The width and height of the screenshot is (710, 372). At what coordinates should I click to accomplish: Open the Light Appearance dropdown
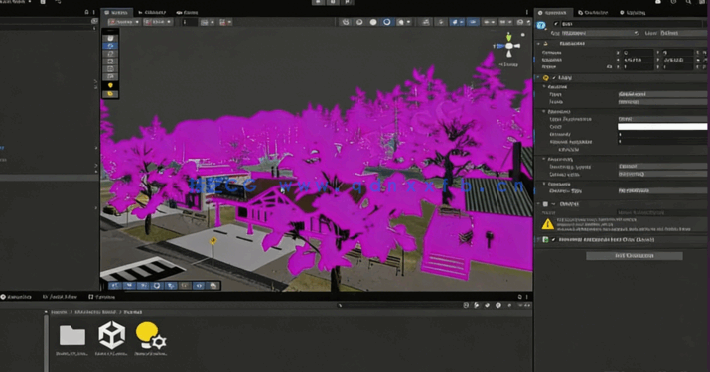[x=661, y=119]
